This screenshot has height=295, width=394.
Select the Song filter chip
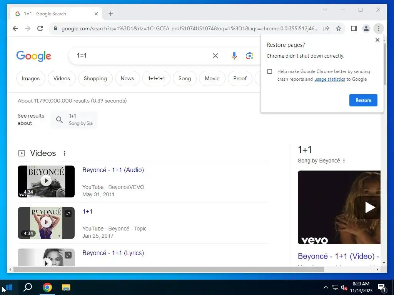pos(185,78)
